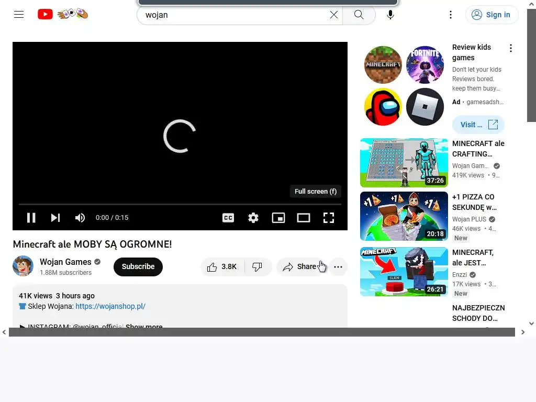Open the Wojan PLUS channel name

469,219
